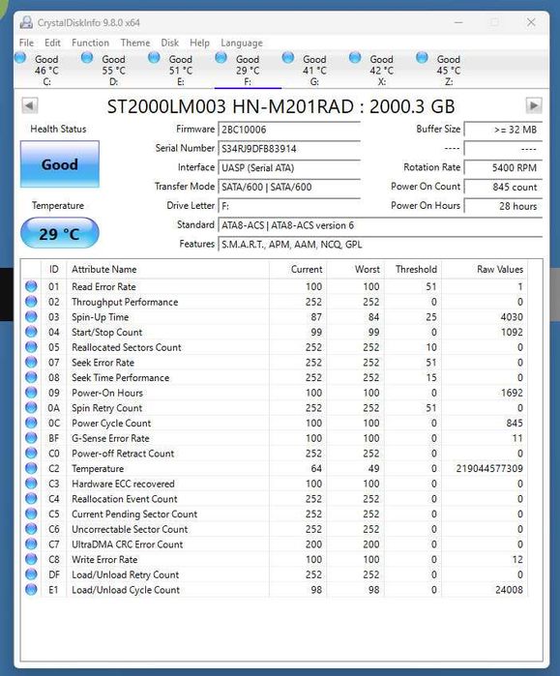Open the Help menu
The image size is (560, 676).
point(199,43)
